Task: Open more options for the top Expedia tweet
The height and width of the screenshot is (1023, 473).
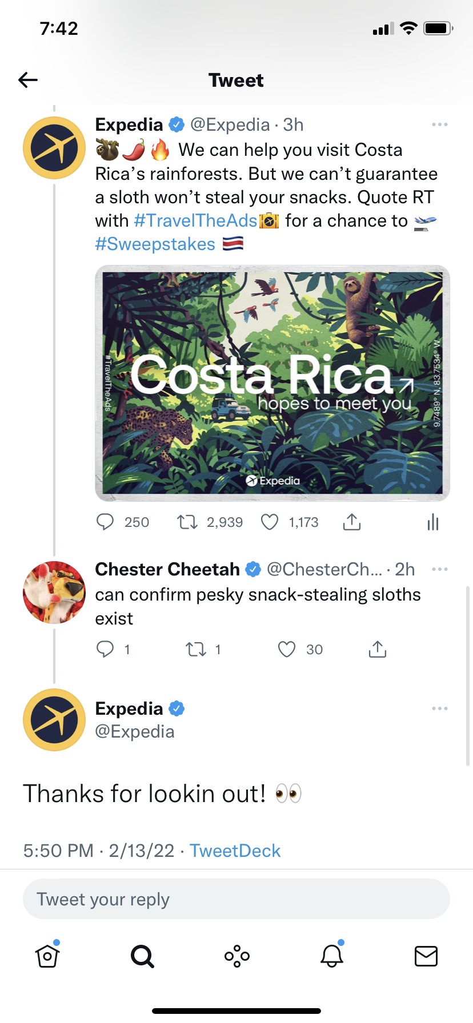Action: 439,124
